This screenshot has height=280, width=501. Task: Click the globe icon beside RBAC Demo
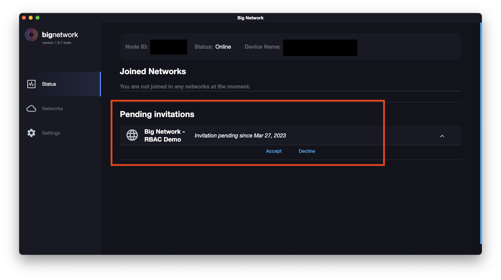tap(132, 135)
